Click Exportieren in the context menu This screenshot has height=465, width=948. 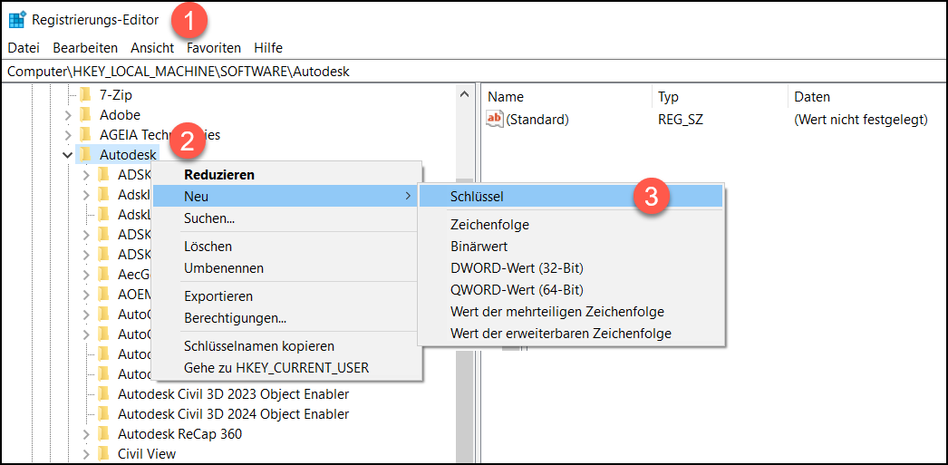(218, 296)
